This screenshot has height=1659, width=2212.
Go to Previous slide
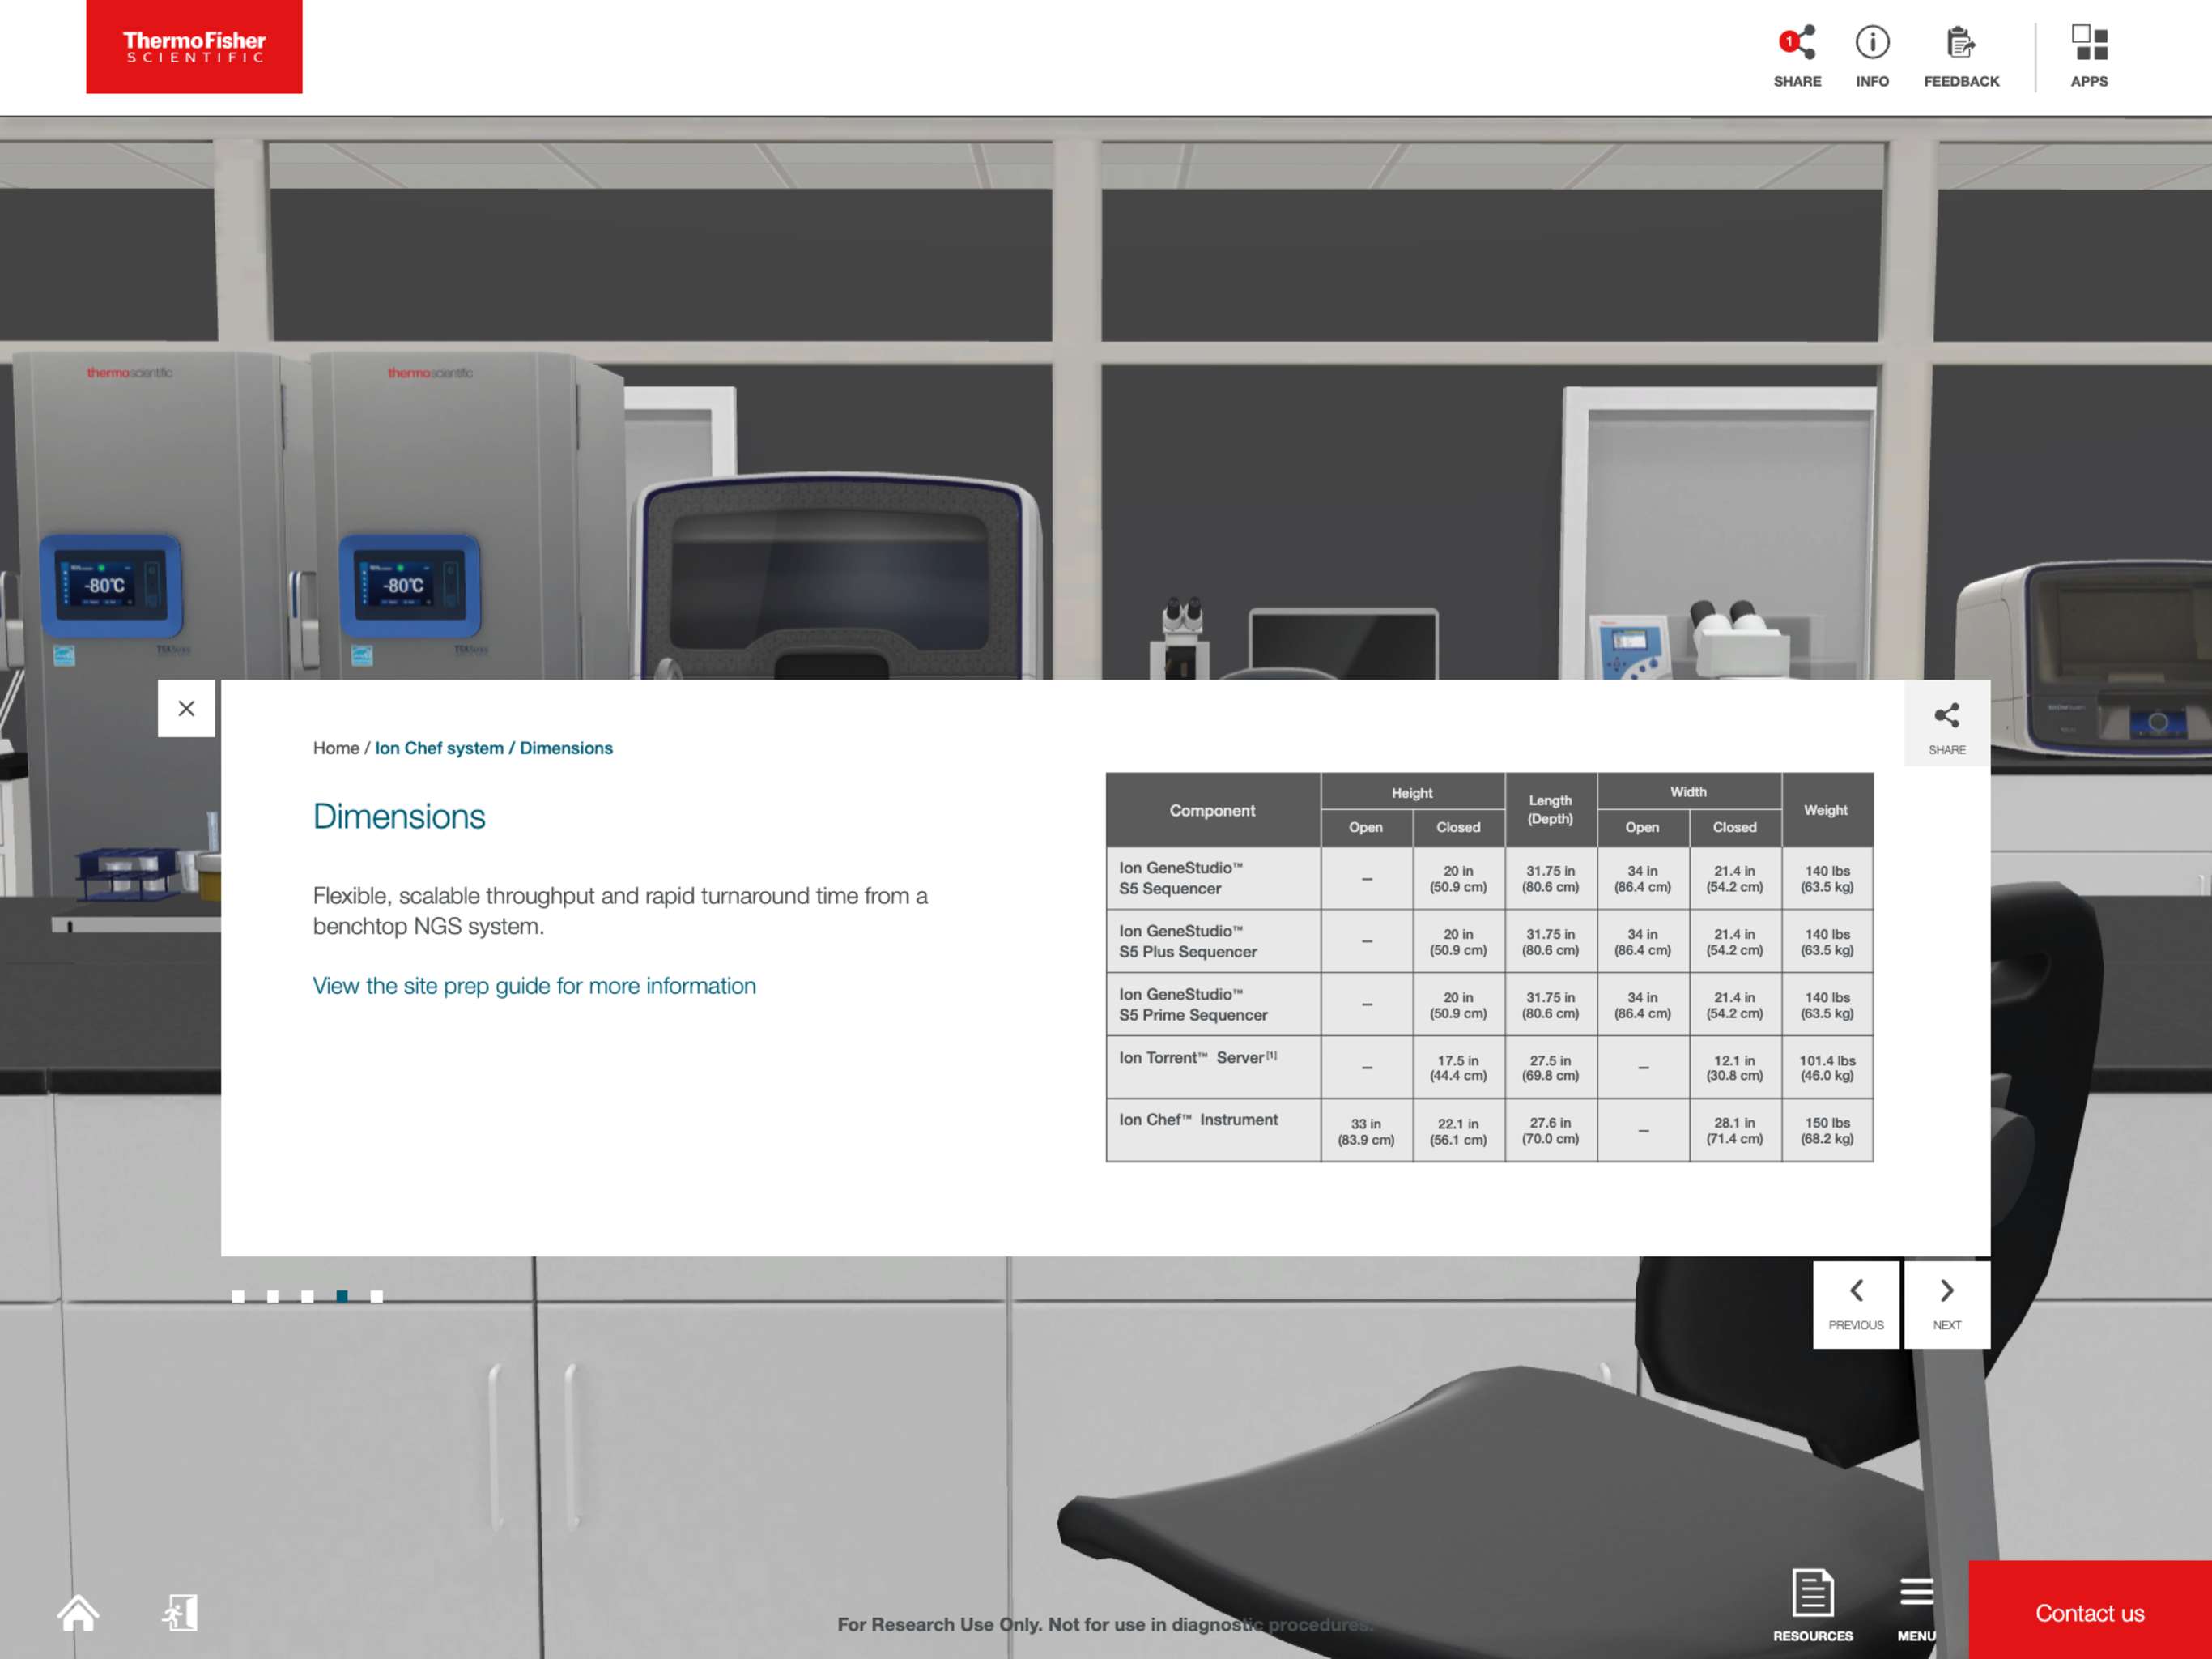coord(1856,1303)
